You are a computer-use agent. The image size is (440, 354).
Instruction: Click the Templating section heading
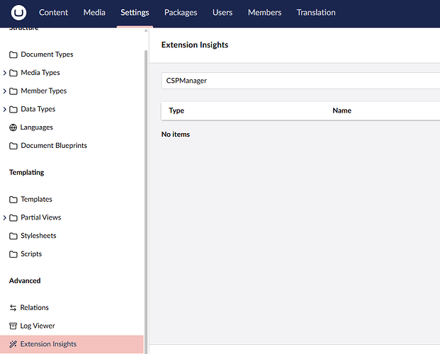coord(27,173)
